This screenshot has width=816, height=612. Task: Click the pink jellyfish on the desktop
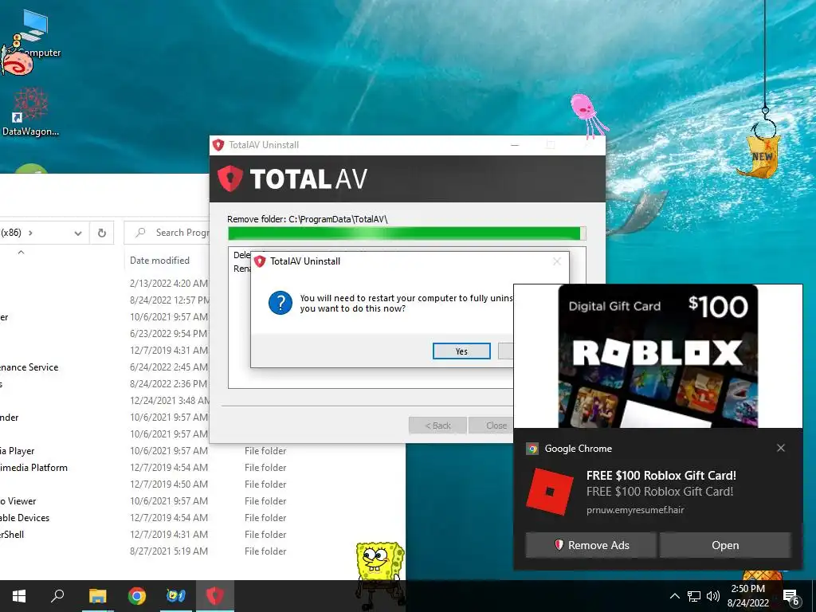pos(587,116)
